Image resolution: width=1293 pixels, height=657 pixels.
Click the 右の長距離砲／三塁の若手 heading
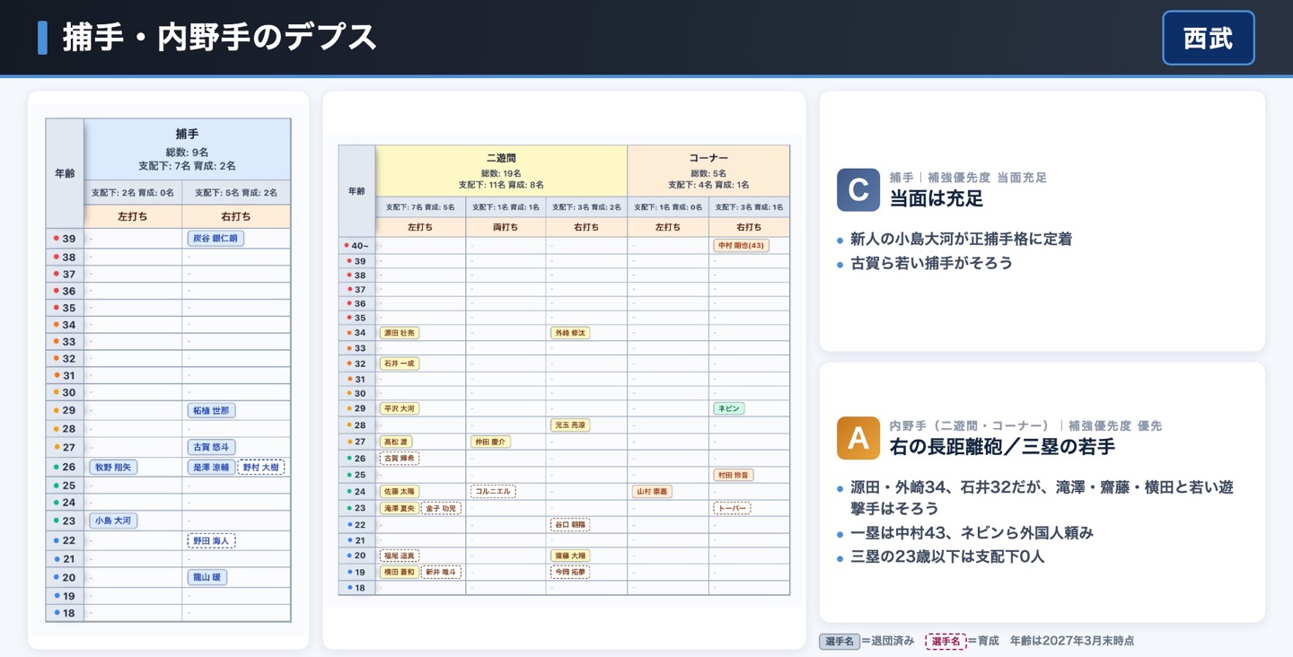point(1002,447)
